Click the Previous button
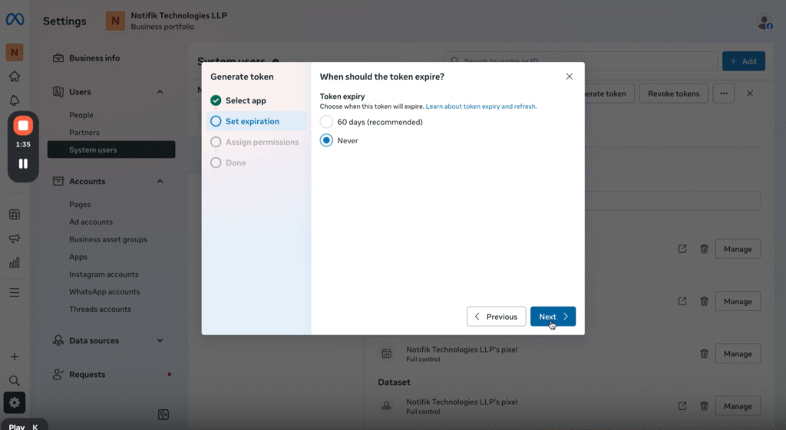Image resolution: width=786 pixels, height=430 pixels. pos(496,317)
